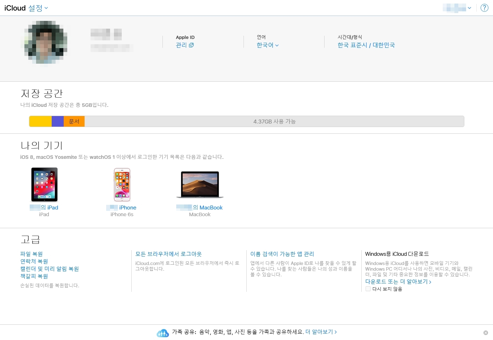The width and height of the screenshot is (493, 340).
Task: Click the Windows용 iCloud 다운로드 title
Action: click(397, 254)
